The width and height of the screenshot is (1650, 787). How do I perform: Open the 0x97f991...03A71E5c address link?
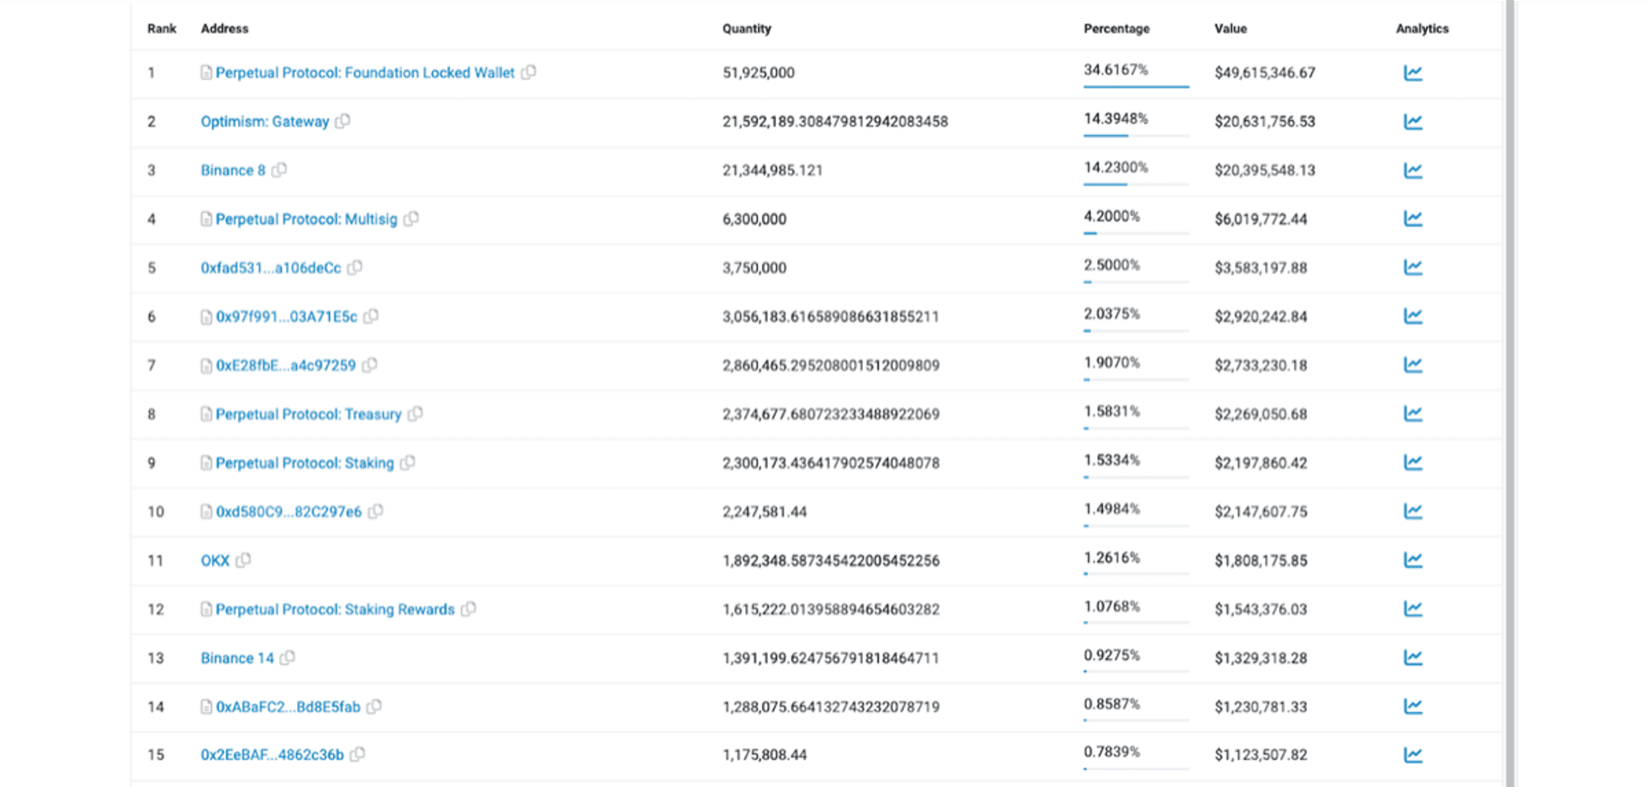click(x=286, y=316)
